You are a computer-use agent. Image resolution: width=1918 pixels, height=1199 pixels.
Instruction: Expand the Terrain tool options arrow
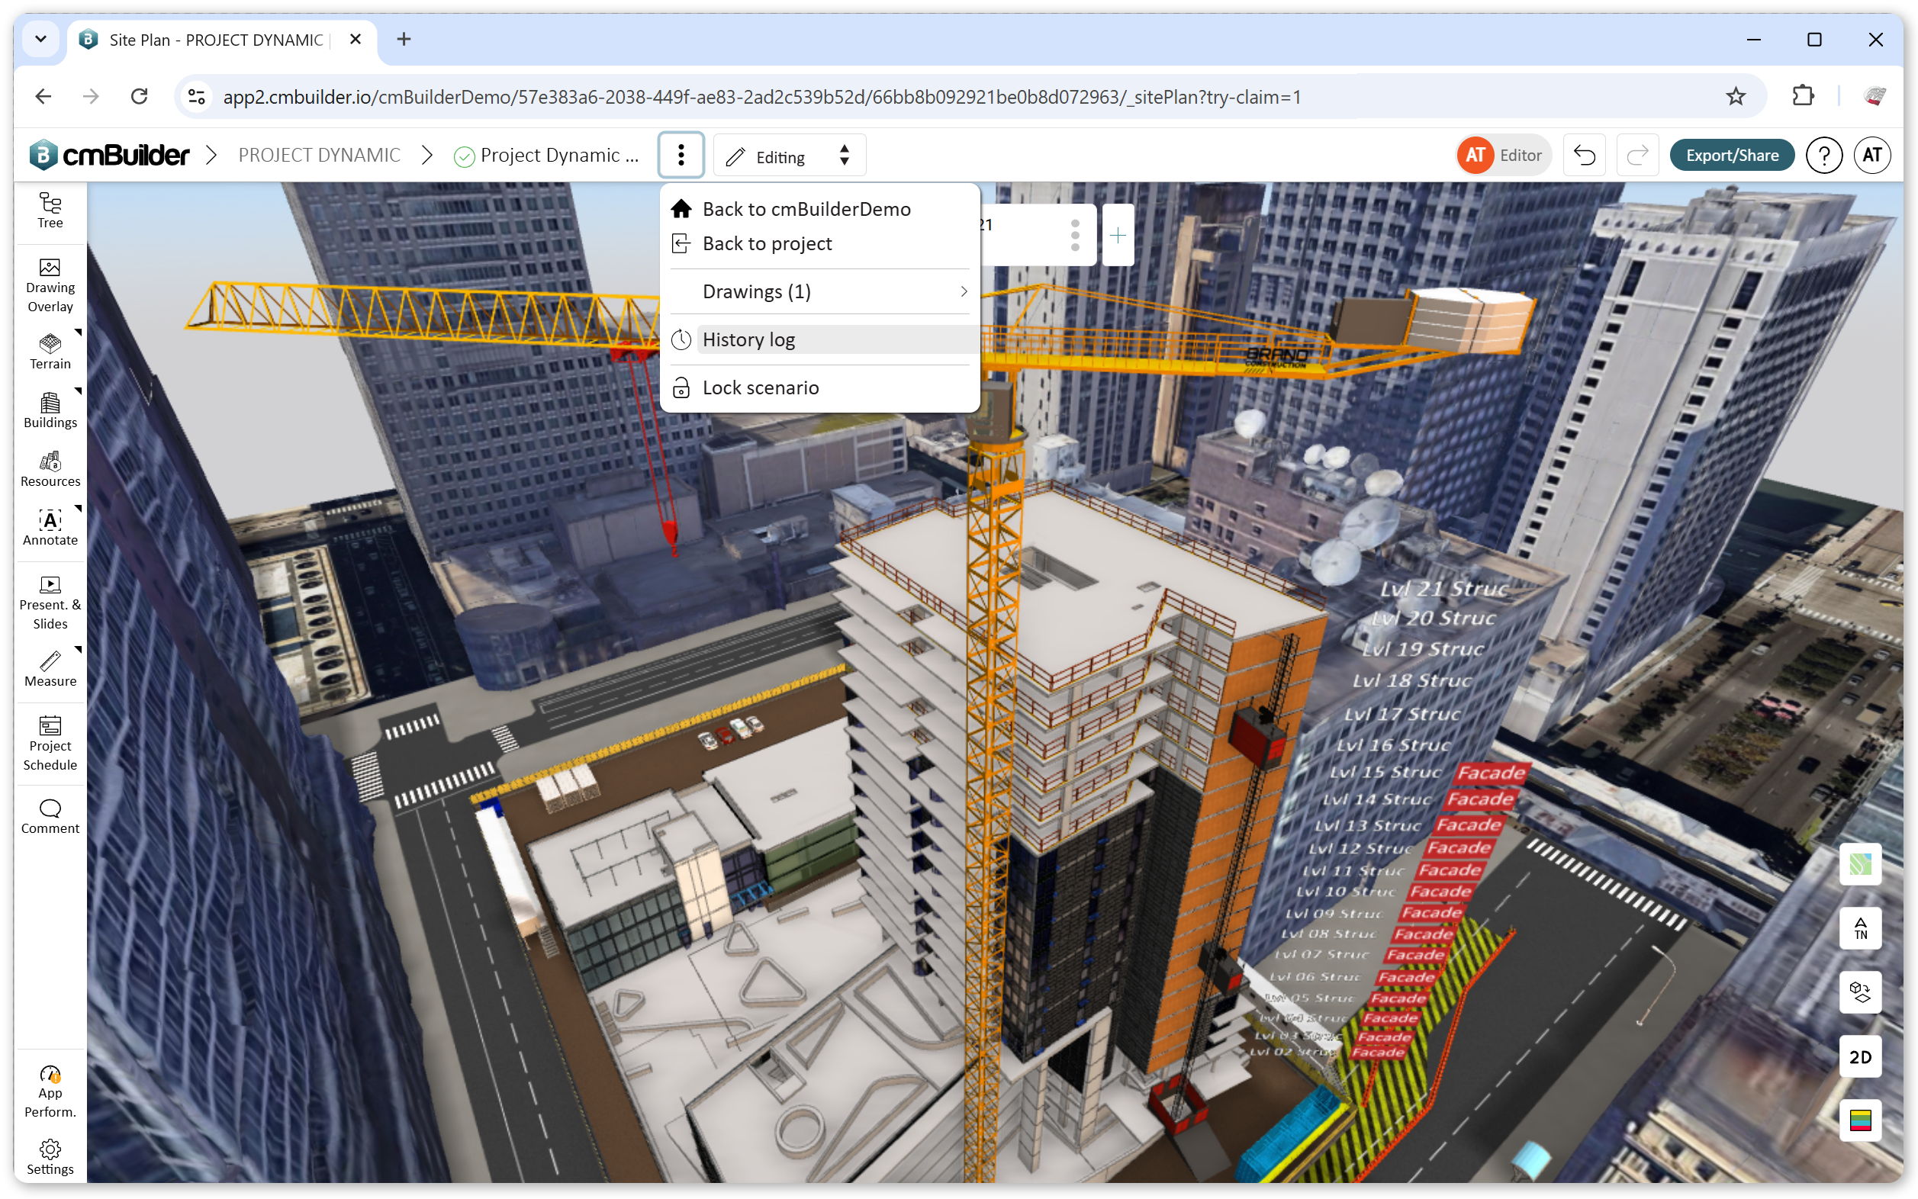78,333
